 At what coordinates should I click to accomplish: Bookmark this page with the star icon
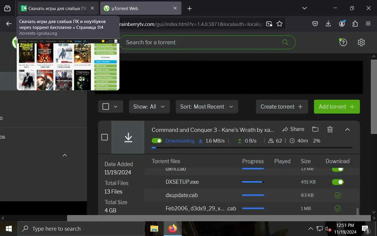click(280, 24)
